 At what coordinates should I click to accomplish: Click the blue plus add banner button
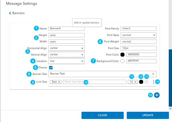coord(157,95)
